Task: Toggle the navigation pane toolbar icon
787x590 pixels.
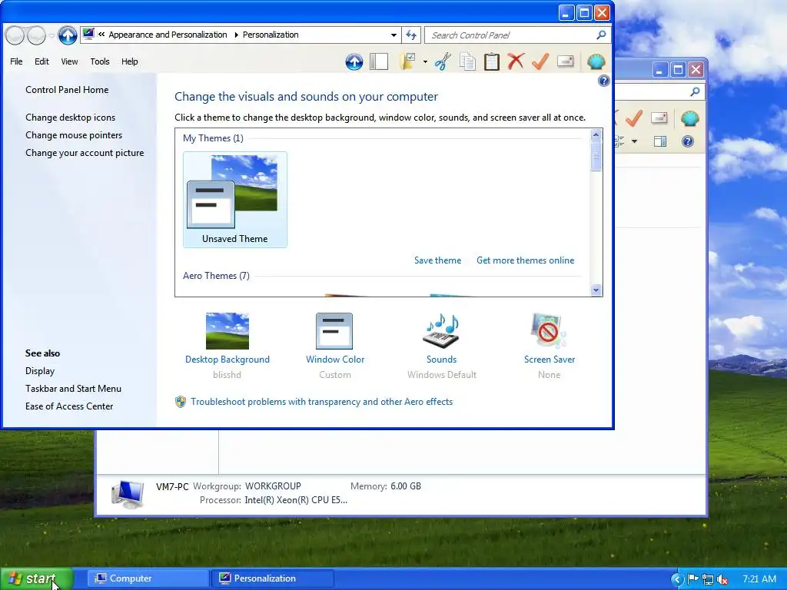Action: (x=379, y=61)
